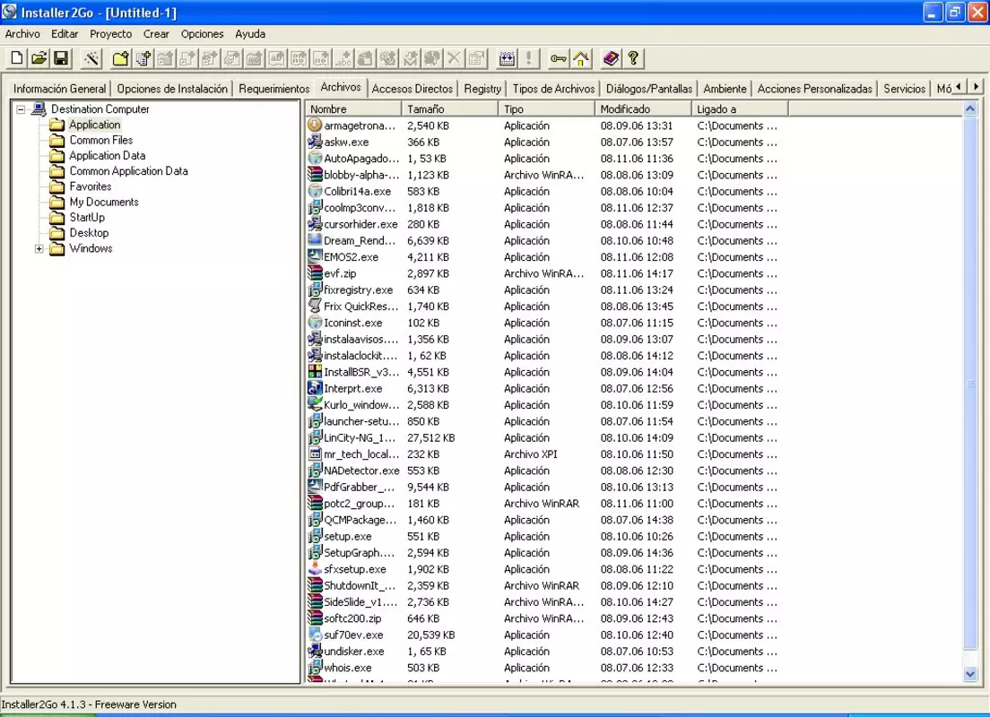The height and width of the screenshot is (717, 990).
Task: Click the grey exclamation mark icon
Action: (x=528, y=58)
